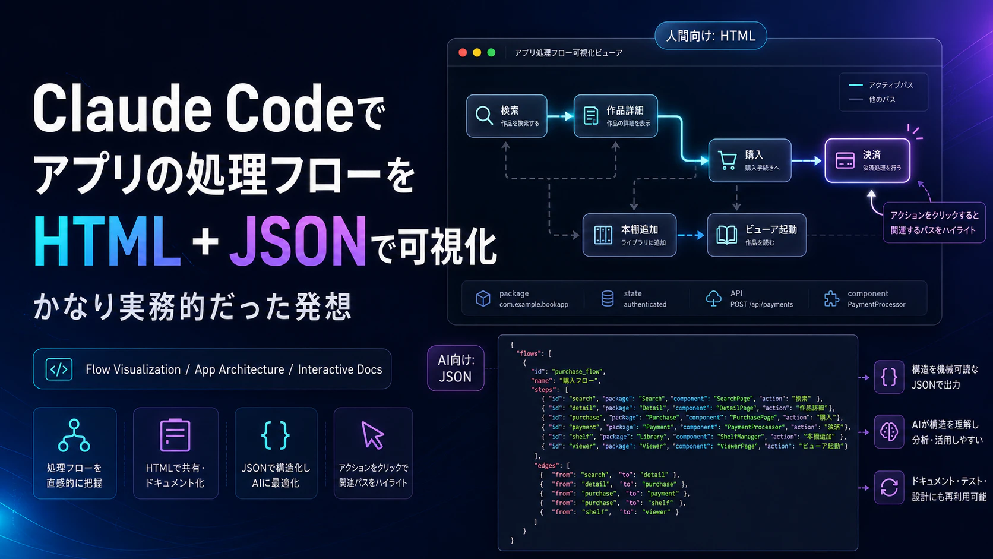Click the brain icon beside AIが構造を理解し
The width and height of the screenshot is (993, 559).
(889, 432)
